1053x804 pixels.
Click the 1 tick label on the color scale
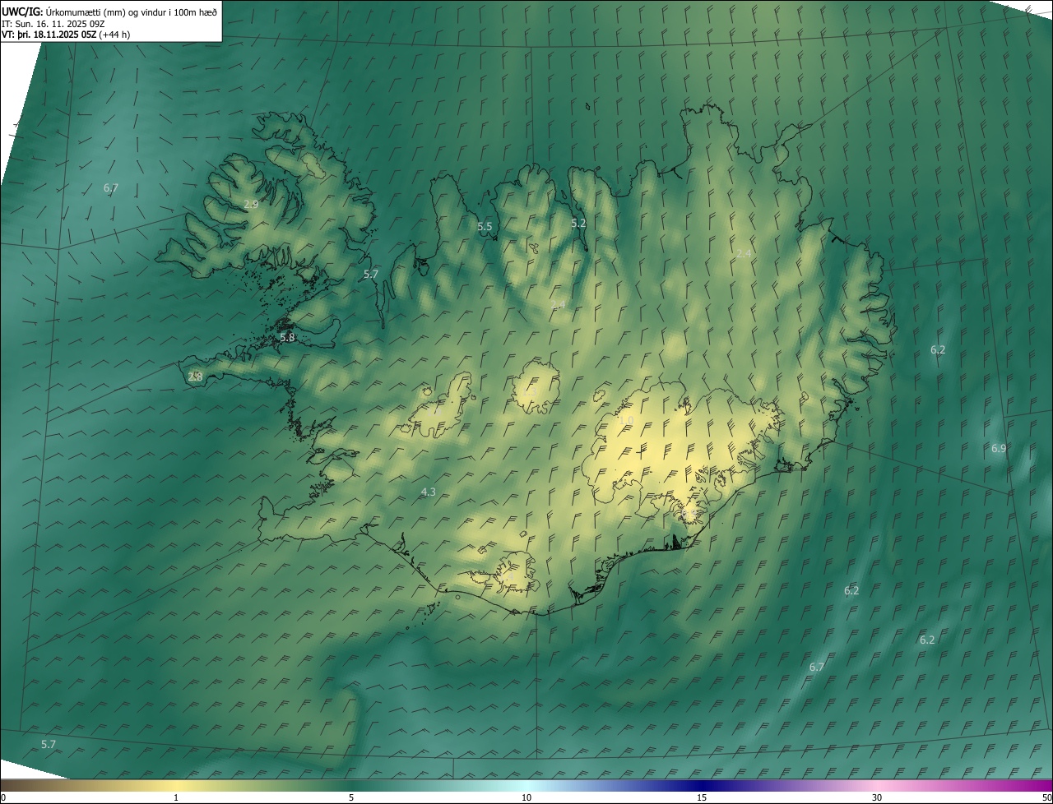click(x=176, y=797)
